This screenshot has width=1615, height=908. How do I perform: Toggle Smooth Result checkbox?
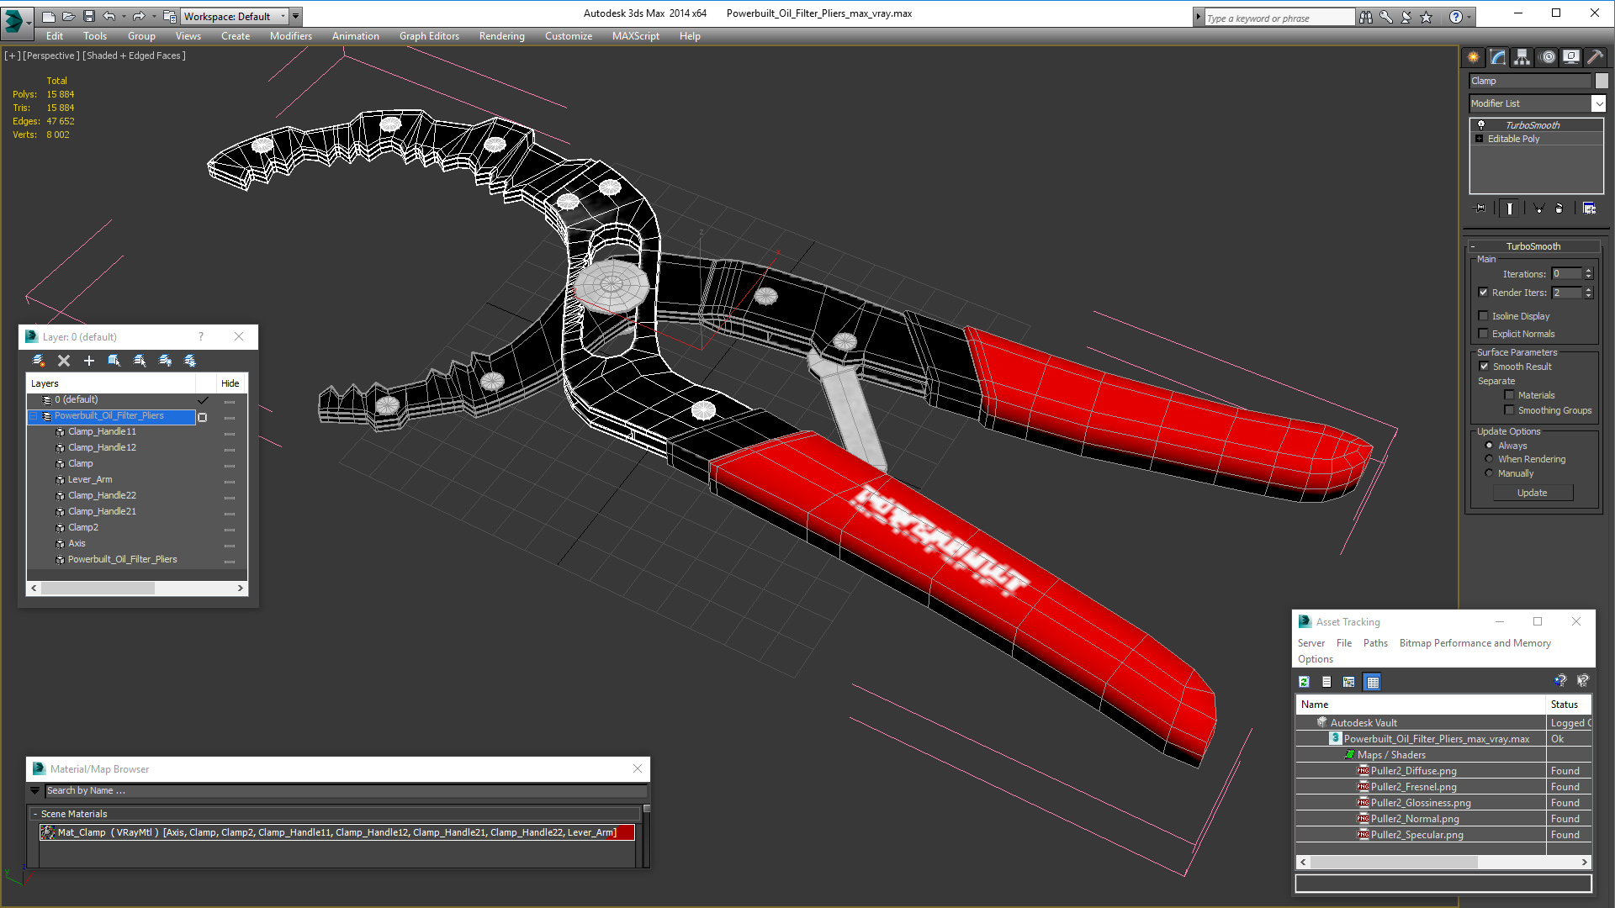(1485, 367)
